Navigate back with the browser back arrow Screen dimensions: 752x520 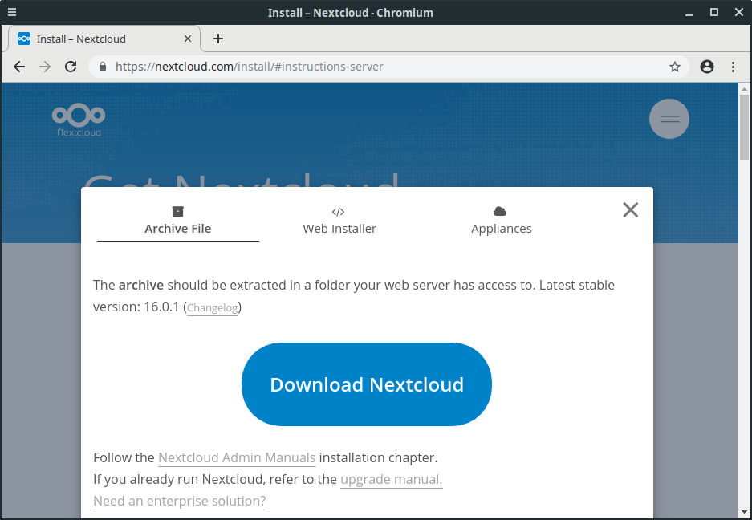(x=18, y=67)
